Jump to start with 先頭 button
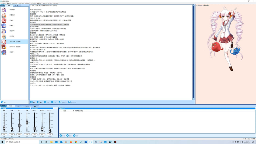 pos(46,102)
